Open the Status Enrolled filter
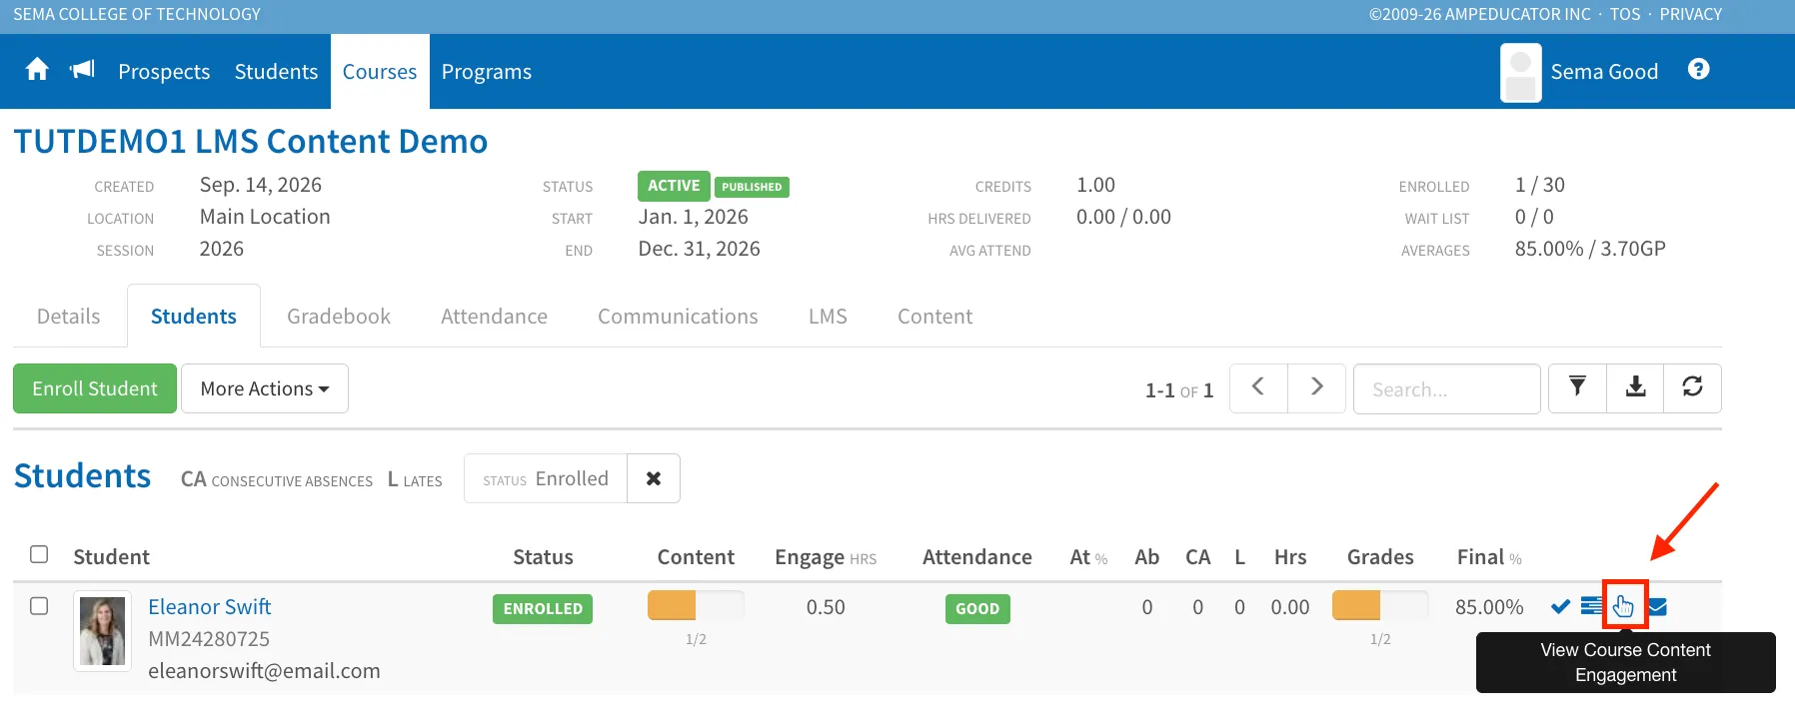This screenshot has width=1795, height=721. (546, 478)
